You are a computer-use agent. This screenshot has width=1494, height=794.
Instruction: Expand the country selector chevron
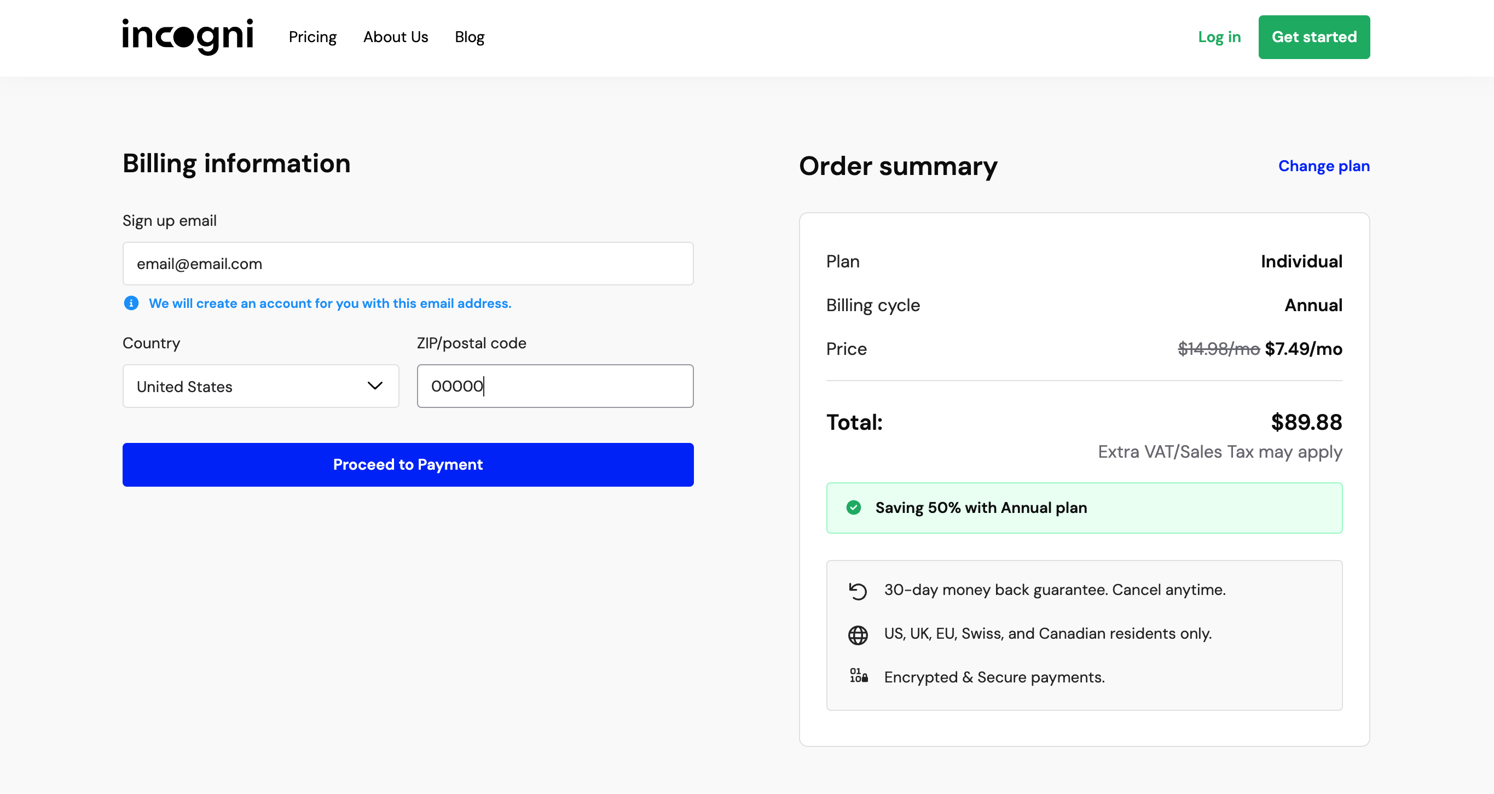[375, 386]
